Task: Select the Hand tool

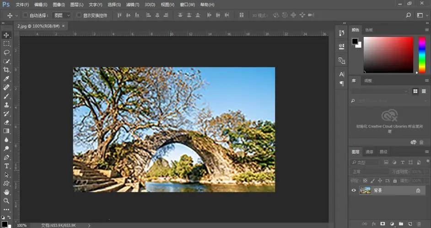Action: 6,192
